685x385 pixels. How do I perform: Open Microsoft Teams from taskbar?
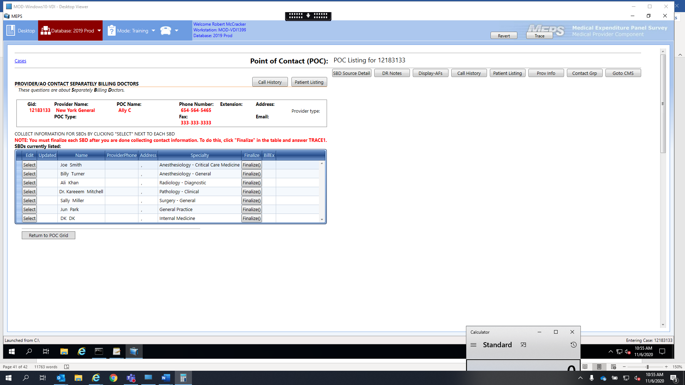131,378
